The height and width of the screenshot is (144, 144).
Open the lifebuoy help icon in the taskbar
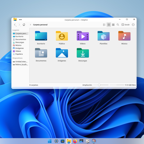tap(94, 141)
